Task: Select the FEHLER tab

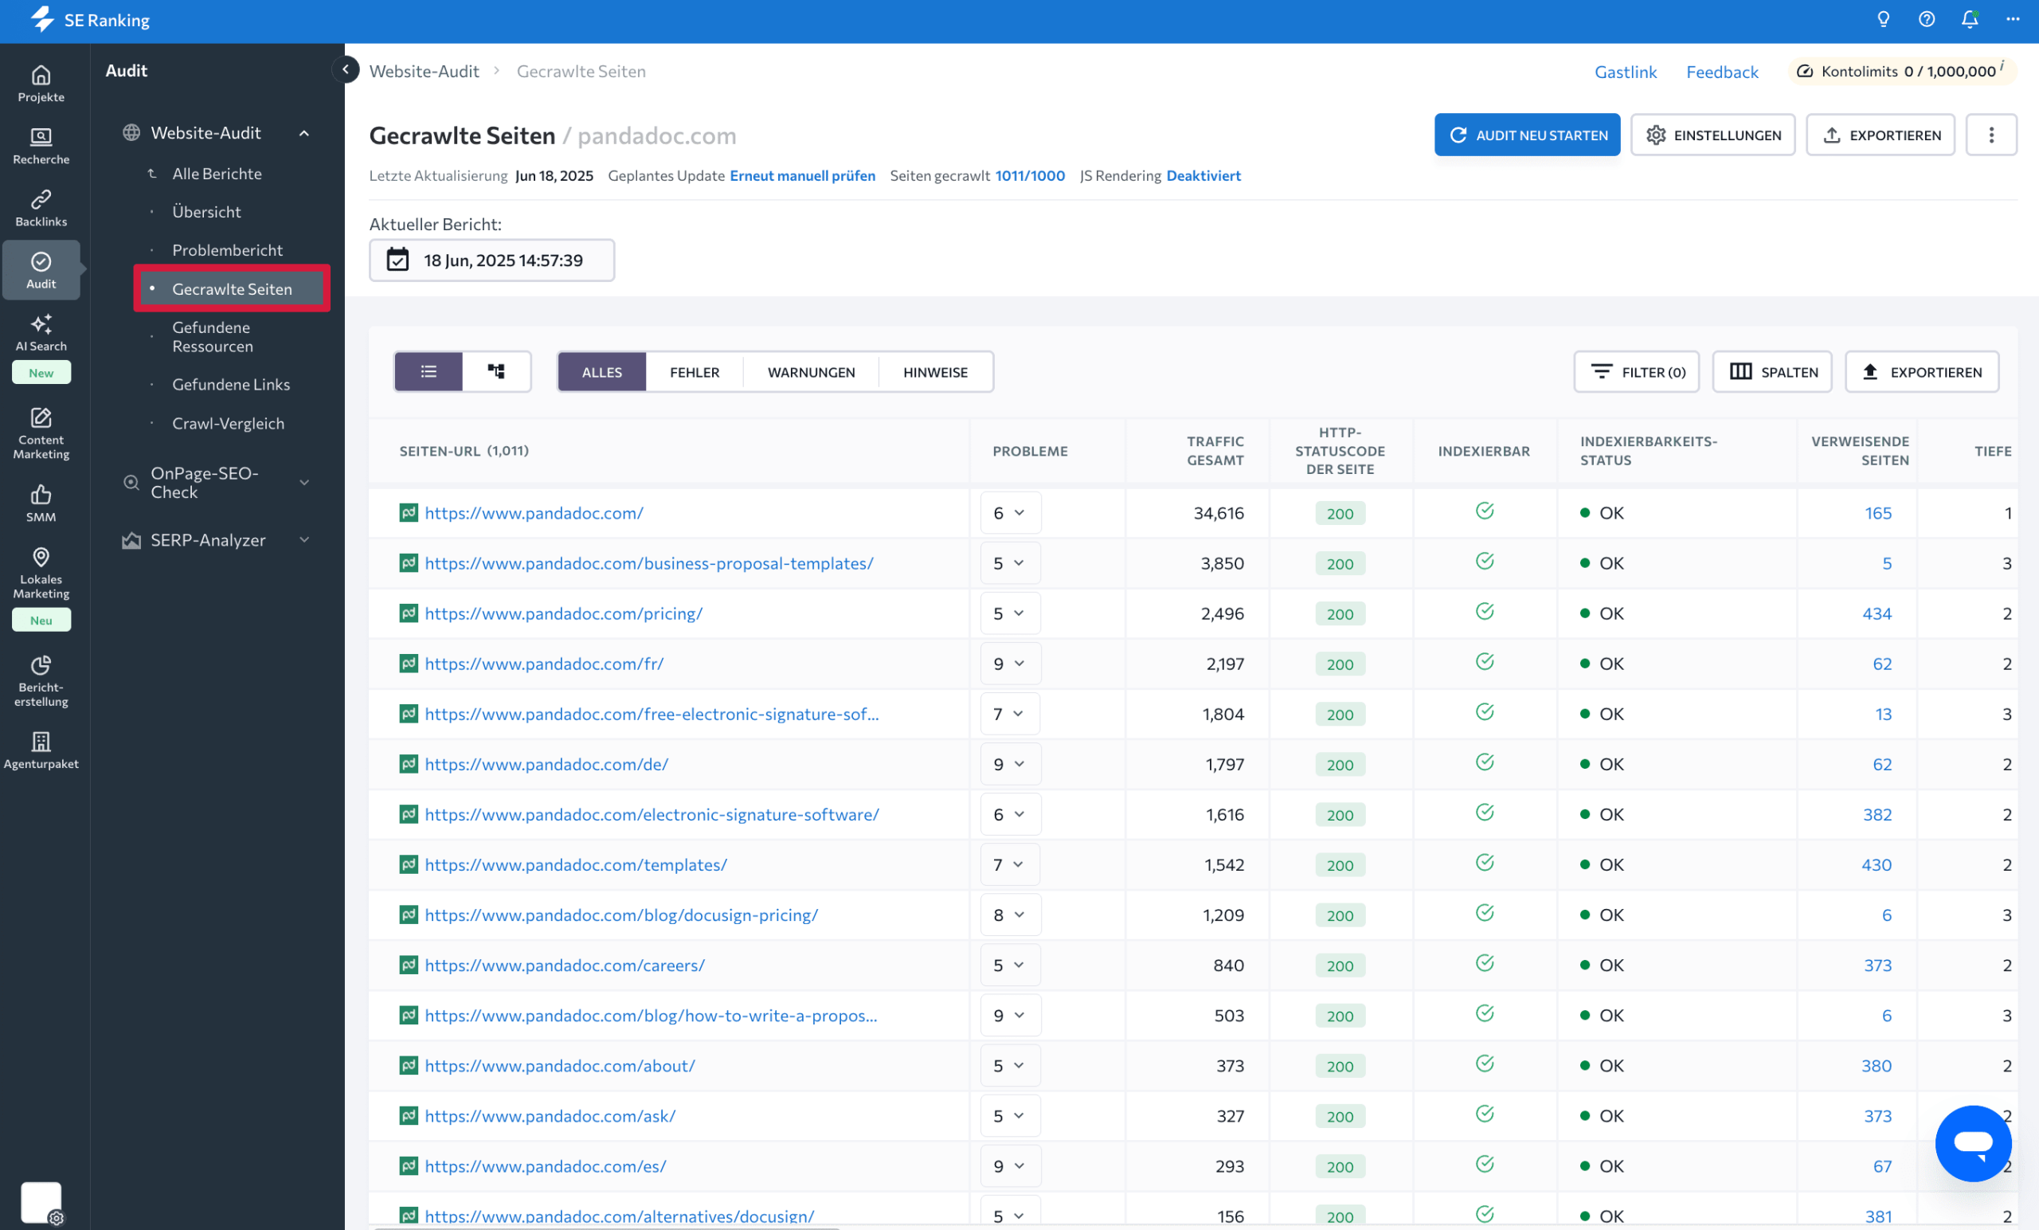Action: click(695, 372)
